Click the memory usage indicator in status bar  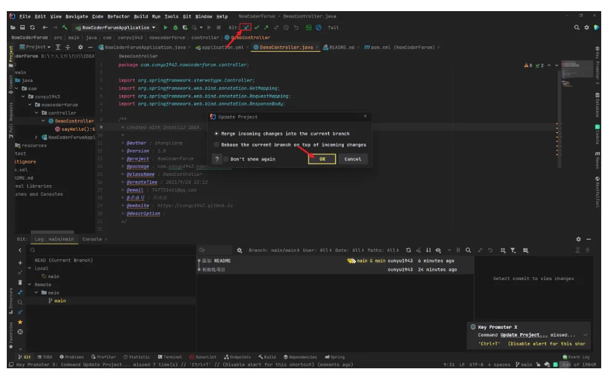578,365
